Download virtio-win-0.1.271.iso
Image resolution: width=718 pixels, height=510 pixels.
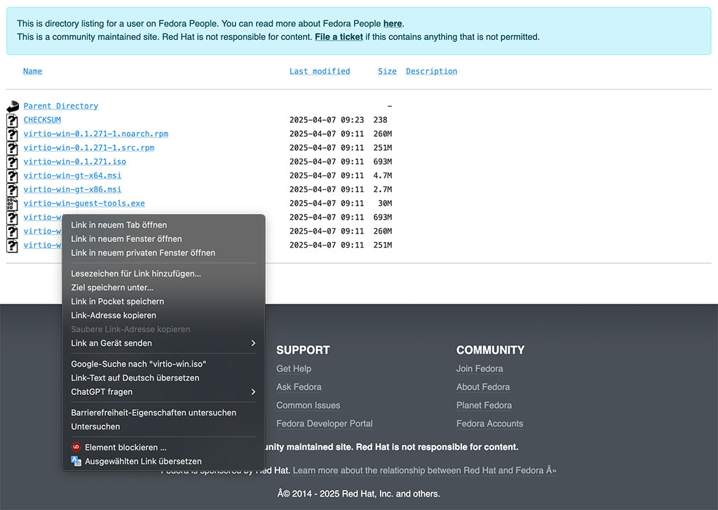[74, 161]
